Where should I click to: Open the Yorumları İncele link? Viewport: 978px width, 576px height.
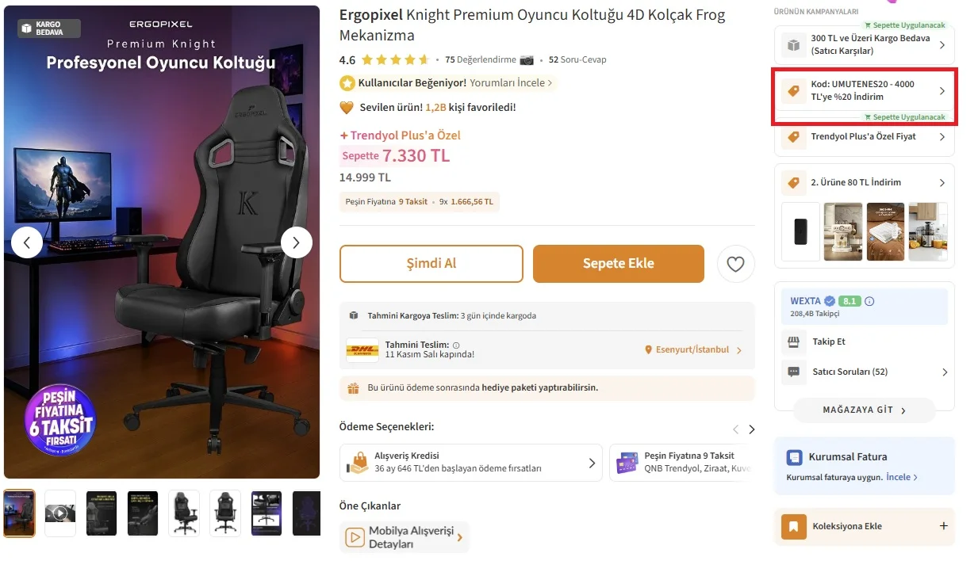(511, 82)
